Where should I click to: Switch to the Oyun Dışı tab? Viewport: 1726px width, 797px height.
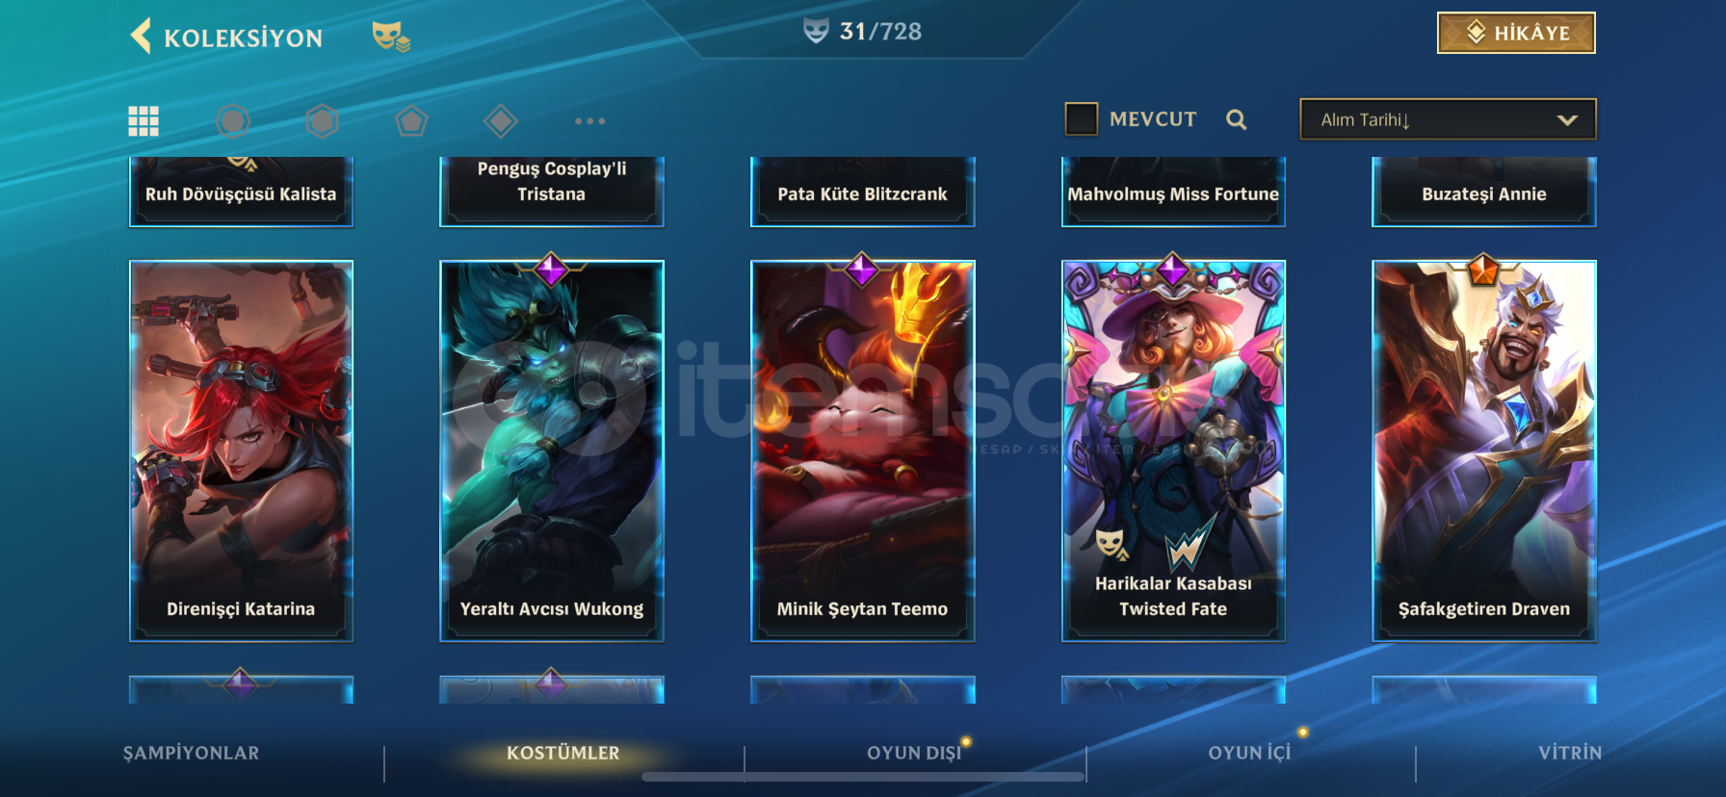[914, 754]
